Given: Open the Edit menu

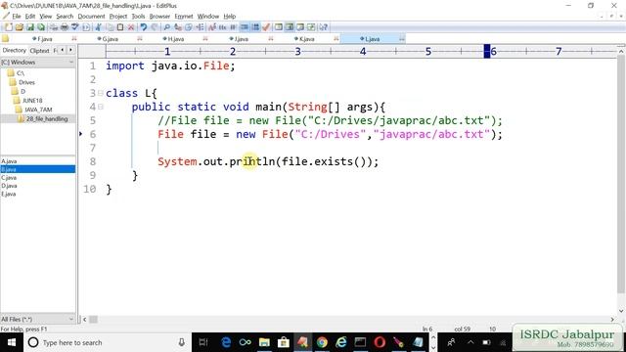Looking at the screenshot, I should 30,17.
